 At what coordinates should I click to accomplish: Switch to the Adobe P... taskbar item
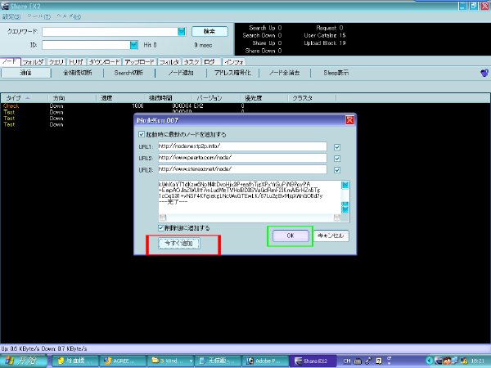(x=266, y=361)
